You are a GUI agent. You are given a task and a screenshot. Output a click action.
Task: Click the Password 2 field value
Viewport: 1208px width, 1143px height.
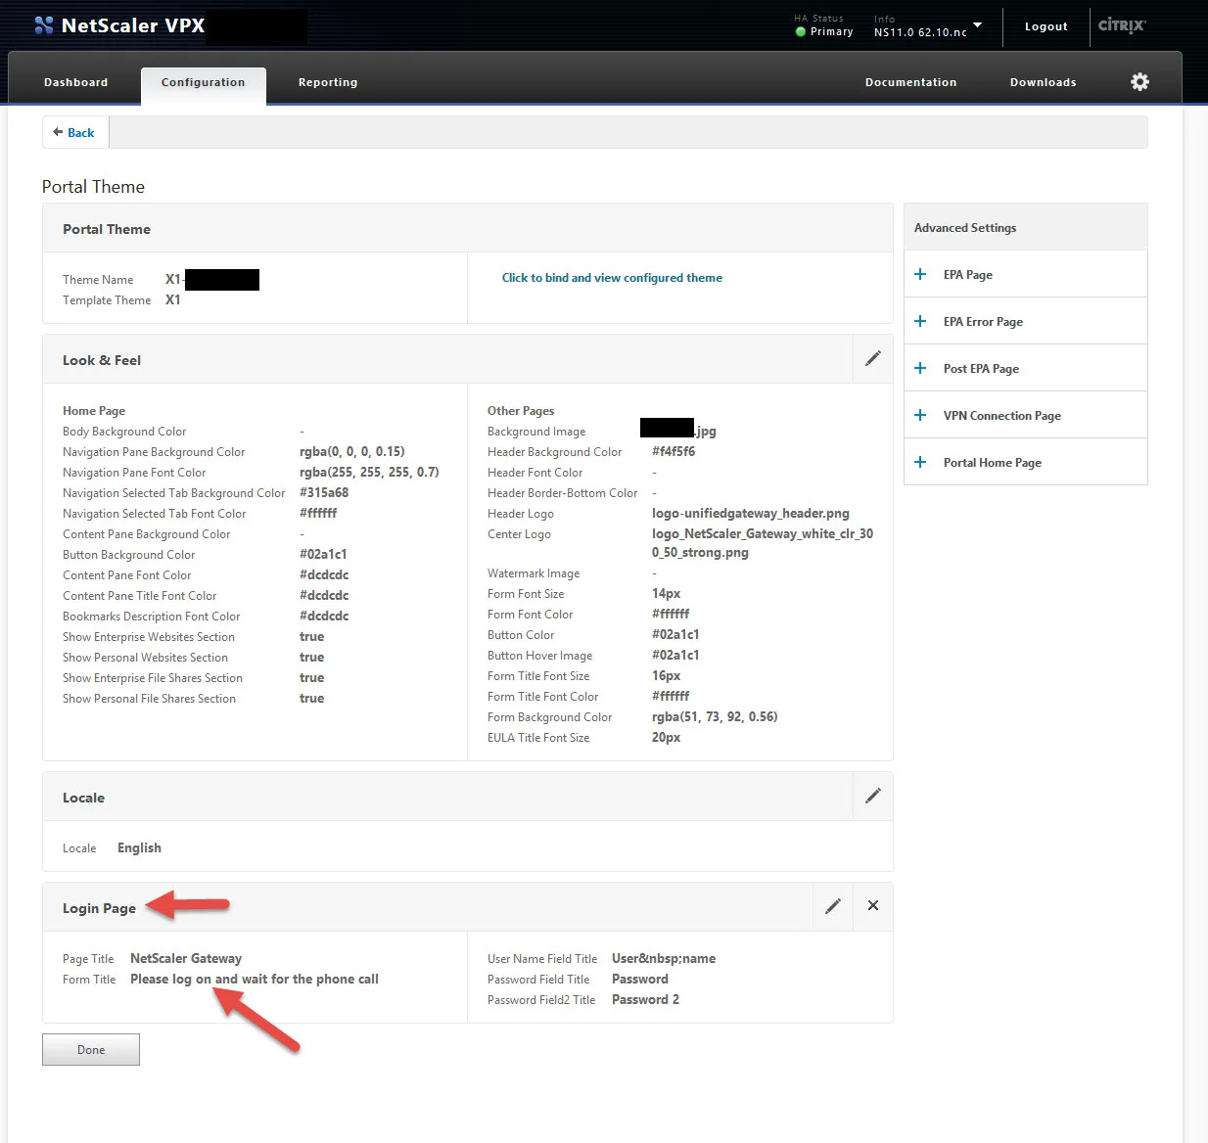[x=645, y=1000]
